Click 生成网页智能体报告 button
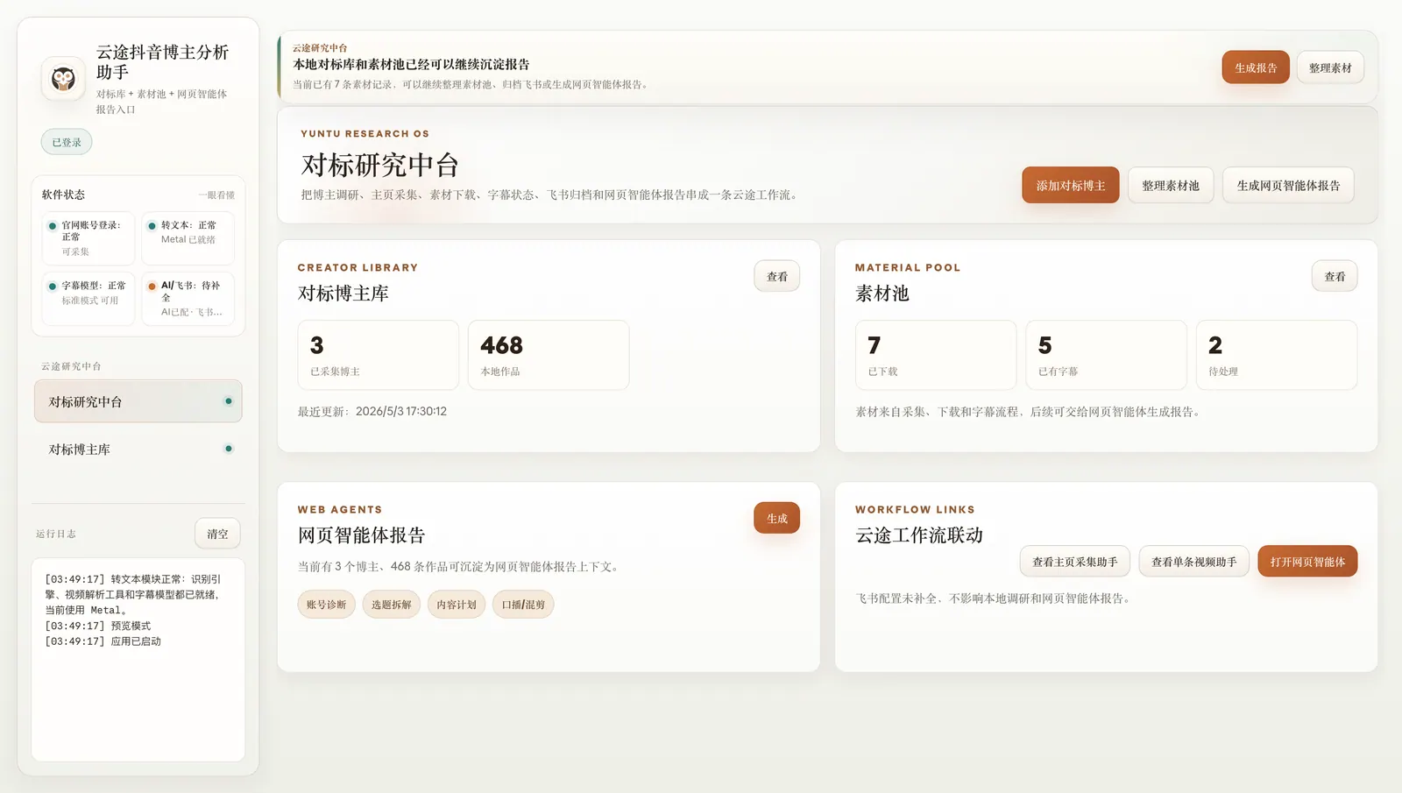 click(1288, 185)
